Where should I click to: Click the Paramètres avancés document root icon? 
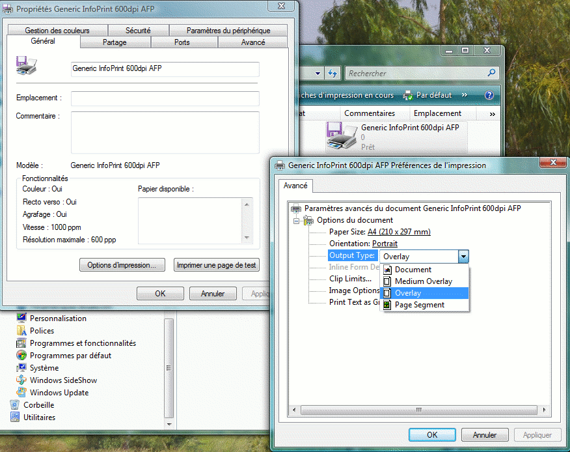pyautogui.click(x=296, y=208)
